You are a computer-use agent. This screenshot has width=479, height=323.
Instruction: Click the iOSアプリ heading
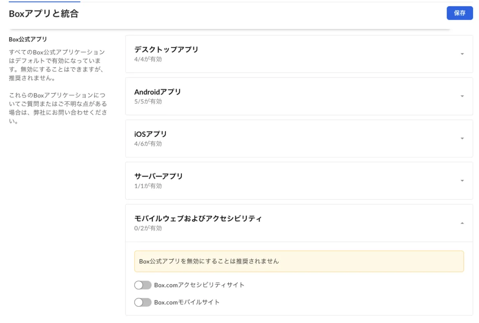click(x=150, y=134)
